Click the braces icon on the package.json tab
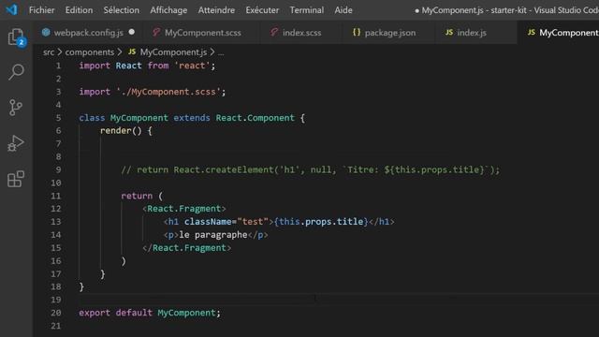Viewport: 599px width, 337px height. [357, 33]
